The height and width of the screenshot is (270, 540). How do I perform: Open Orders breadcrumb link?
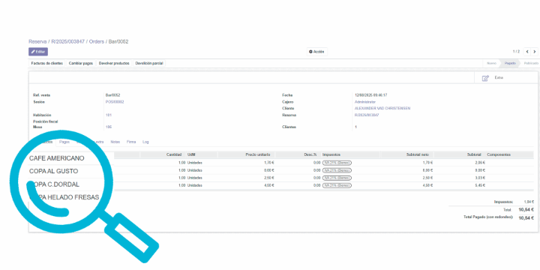tap(97, 42)
